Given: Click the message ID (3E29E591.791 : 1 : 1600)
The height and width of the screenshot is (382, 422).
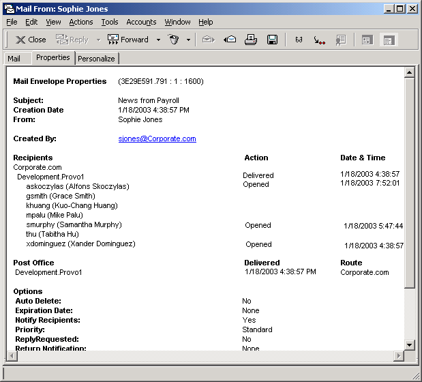Looking at the screenshot, I should [x=161, y=81].
